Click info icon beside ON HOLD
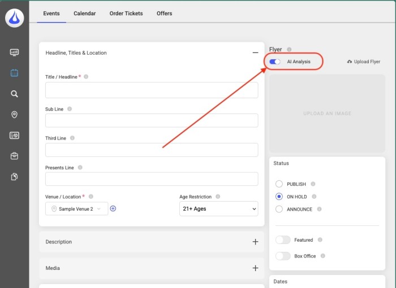 pos(314,197)
